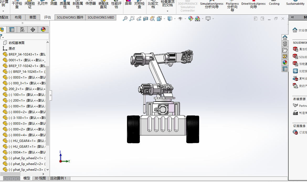Open the Dynamic Annotation Views icon
This screenshot has width=307, height=182.
152,19
